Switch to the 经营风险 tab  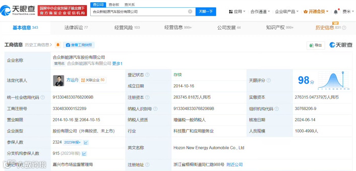click(127, 28)
